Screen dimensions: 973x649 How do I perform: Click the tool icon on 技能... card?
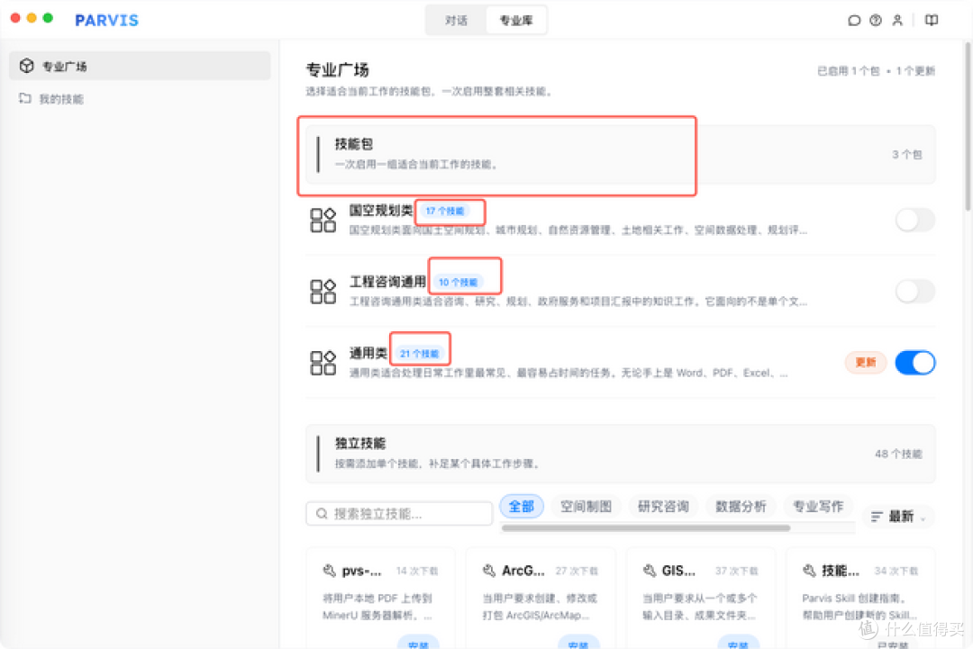tap(809, 571)
